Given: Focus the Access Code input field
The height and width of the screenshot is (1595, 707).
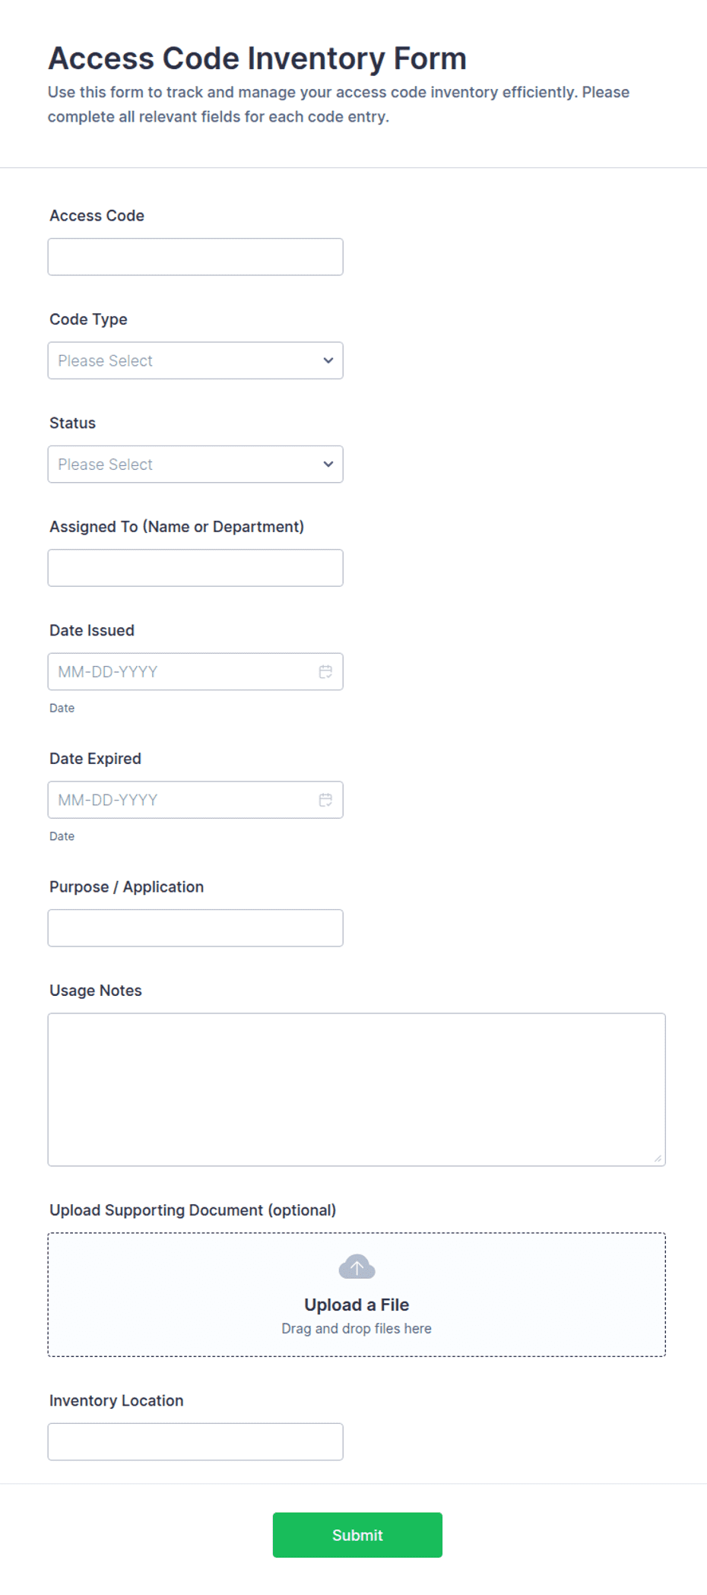Looking at the screenshot, I should tap(195, 257).
